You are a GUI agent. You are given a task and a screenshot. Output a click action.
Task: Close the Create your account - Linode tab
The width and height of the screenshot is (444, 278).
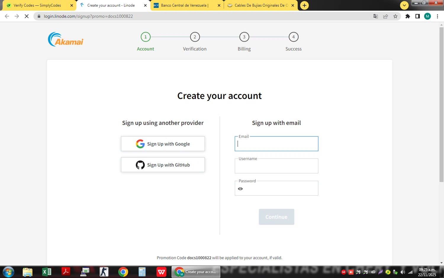click(145, 5)
